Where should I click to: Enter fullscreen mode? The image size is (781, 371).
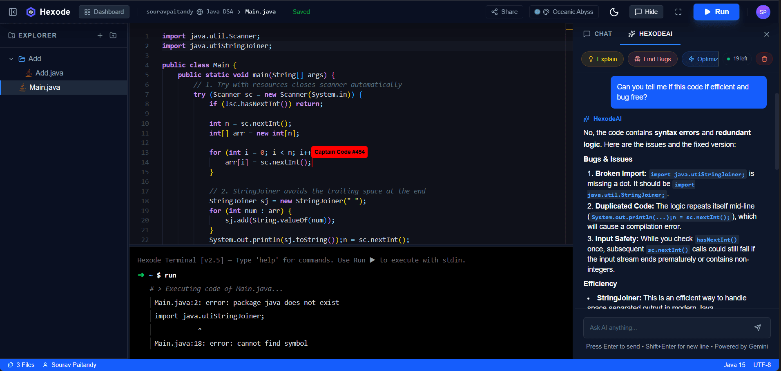pyautogui.click(x=678, y=12)
